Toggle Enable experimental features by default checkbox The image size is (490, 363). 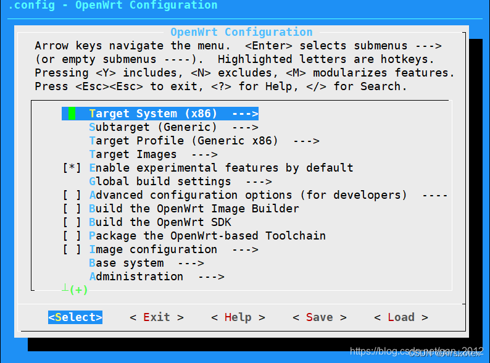[x=72, y=168]
